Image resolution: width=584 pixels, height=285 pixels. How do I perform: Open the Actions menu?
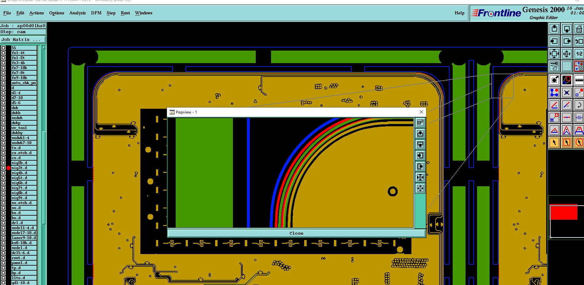click(x=37, y=13)
